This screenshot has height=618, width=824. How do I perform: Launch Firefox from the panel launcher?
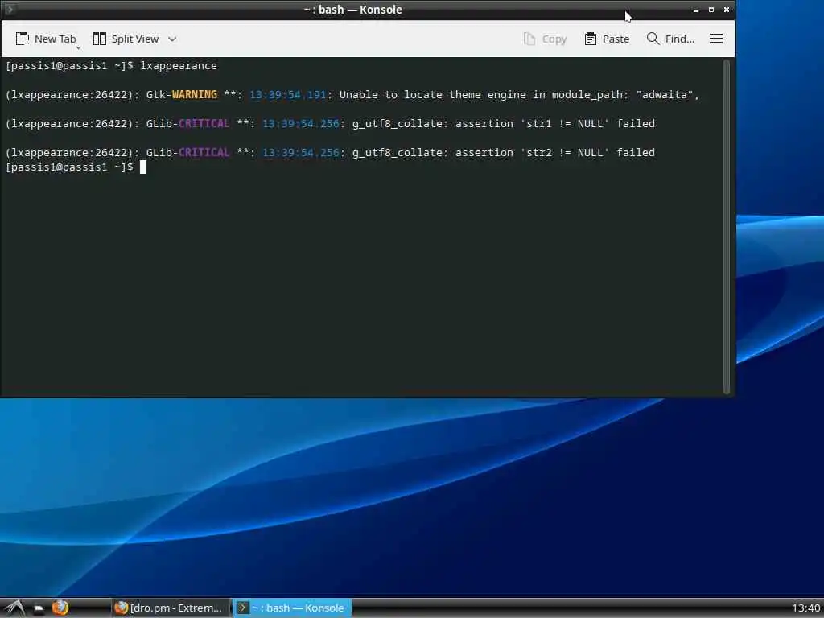[60, 608]
